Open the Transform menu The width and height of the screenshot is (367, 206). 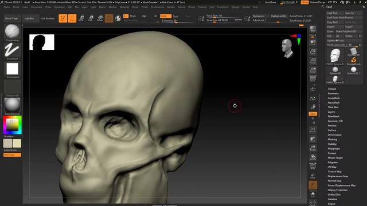click(222, 7)
